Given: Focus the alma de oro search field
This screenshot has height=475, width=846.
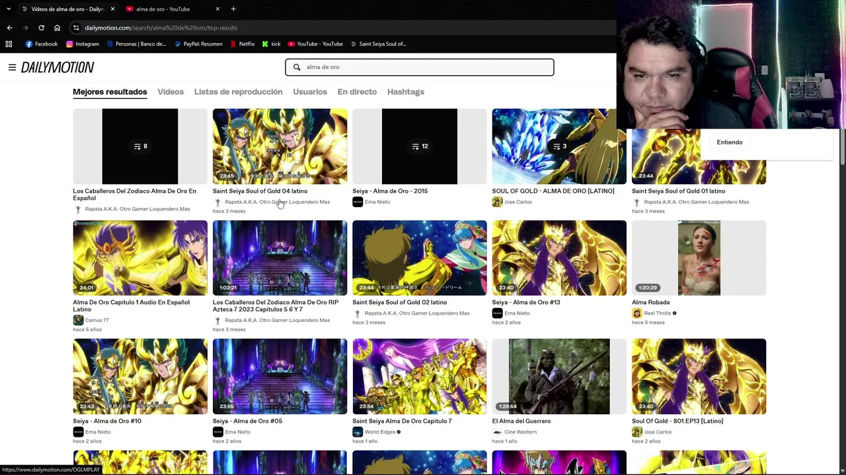Looking at the screenshot, I should [x=419, y=67].
